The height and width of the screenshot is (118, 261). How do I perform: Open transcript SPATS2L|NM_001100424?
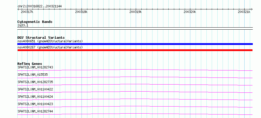coord(35,97)
